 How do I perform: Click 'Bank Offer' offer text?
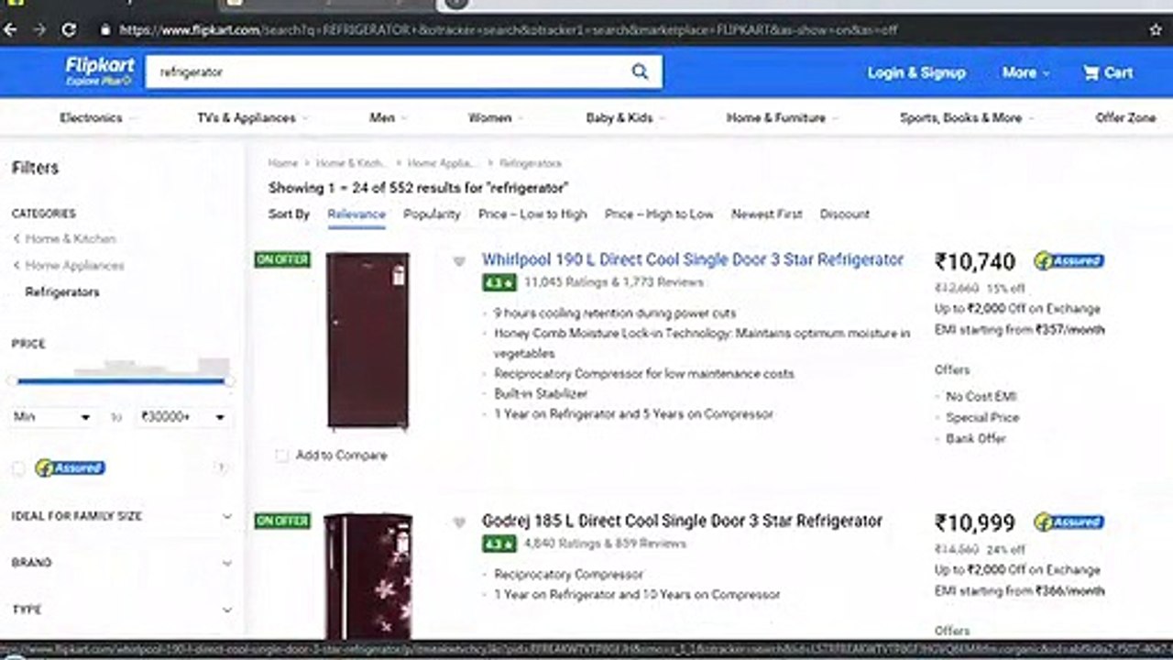[x=976, y=439]
